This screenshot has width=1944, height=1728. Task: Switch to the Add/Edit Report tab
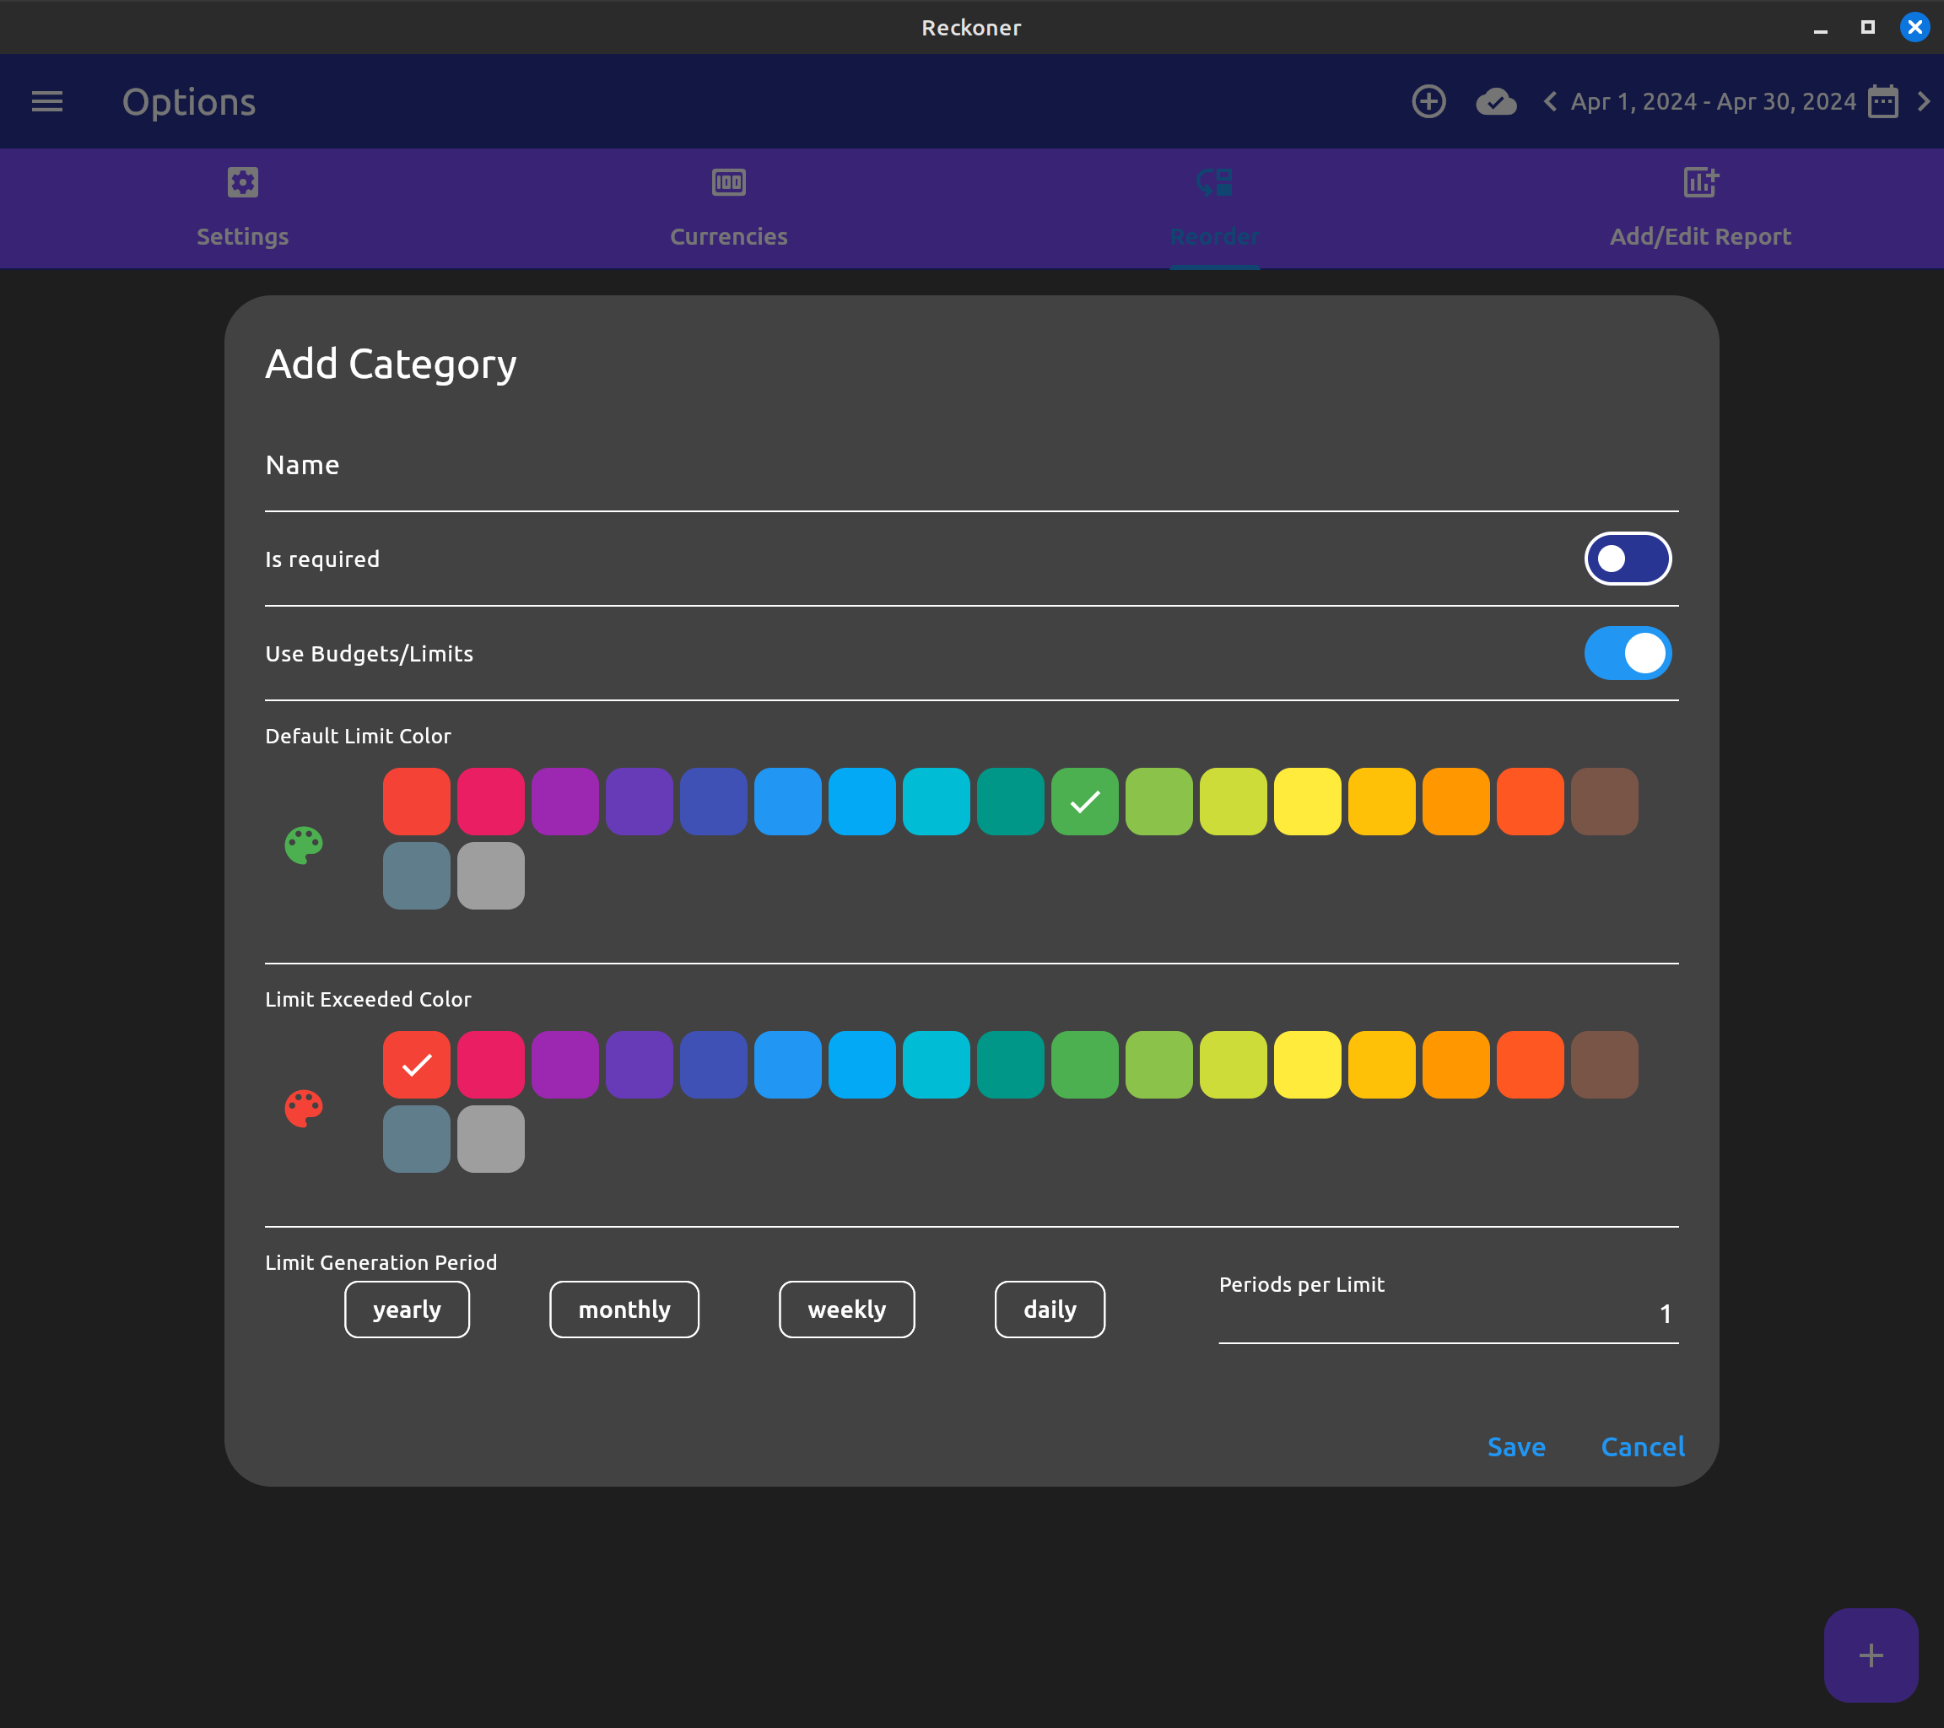[1700, 208]
